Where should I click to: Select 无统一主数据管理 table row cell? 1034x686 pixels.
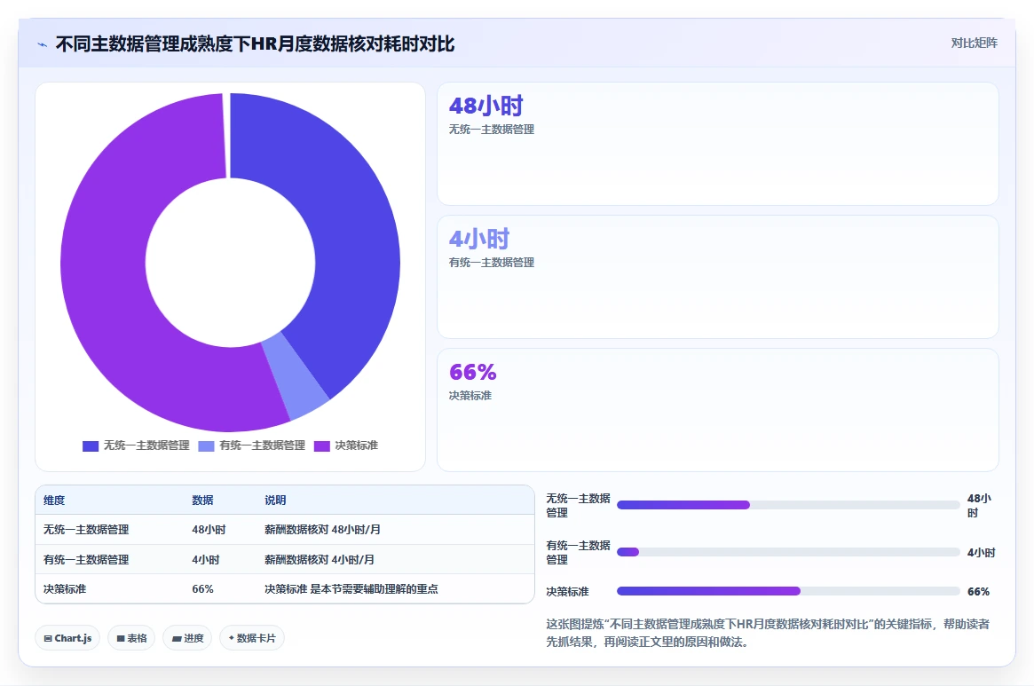[x=86, y=530]
